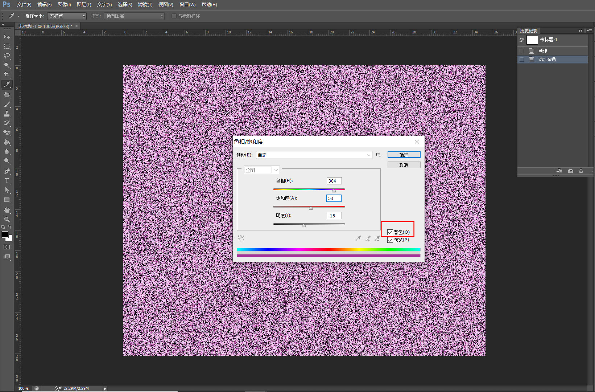Click the preset options menu icon
The height and width of the screenshot is (392, 595).
378,155
